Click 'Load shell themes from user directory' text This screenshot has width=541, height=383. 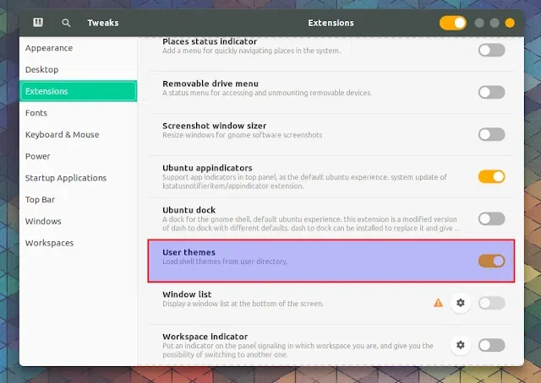(225, 262)
